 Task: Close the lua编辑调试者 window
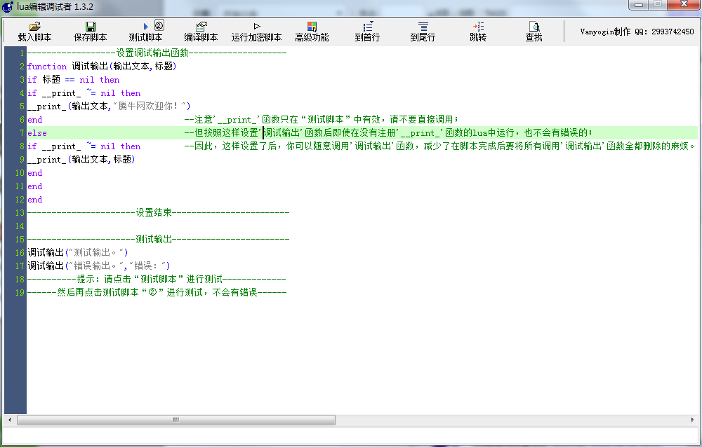pos(684,4)
